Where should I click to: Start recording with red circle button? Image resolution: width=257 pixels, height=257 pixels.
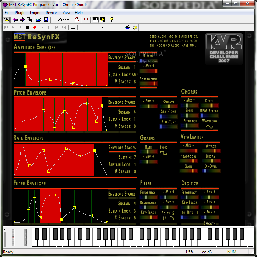pyautogui.click(x=35, y=27)
